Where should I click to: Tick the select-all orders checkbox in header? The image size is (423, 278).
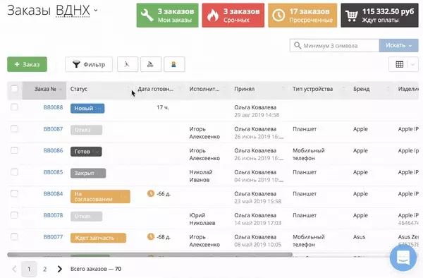click(x=15, y=89)
